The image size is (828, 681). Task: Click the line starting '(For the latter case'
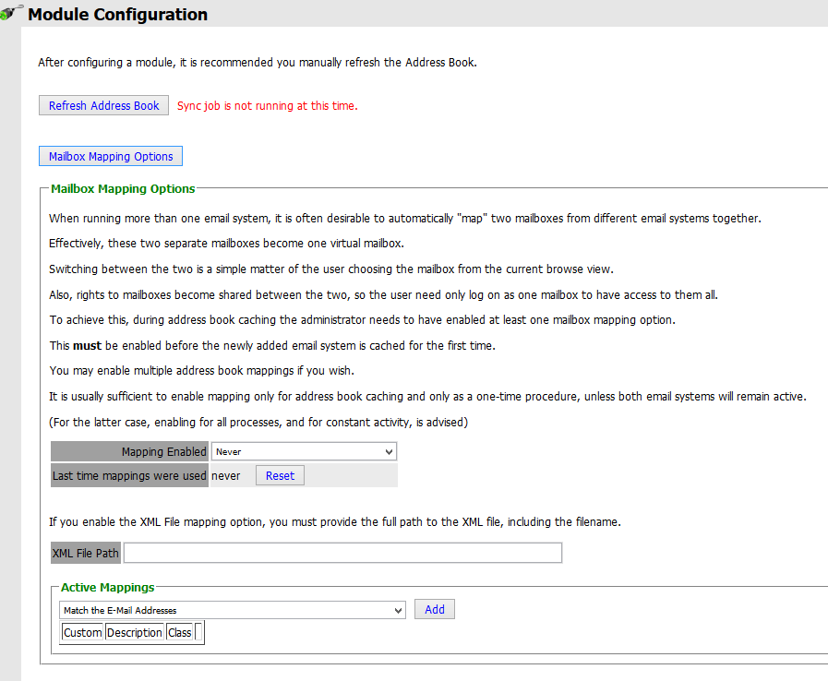tap(258, 423)
